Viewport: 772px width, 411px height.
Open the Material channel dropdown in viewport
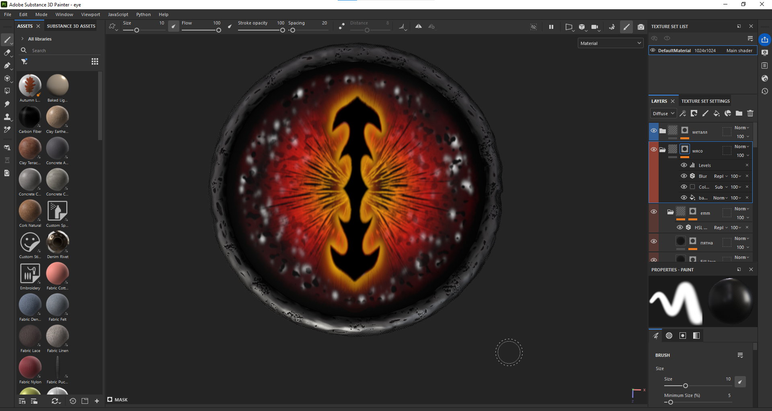pyautogui.click(x=611, y=43)
